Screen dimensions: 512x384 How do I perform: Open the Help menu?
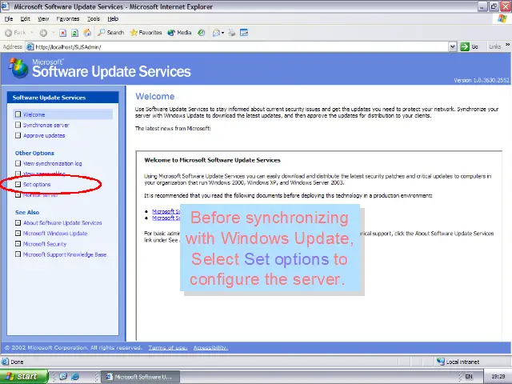click(113, 19)
